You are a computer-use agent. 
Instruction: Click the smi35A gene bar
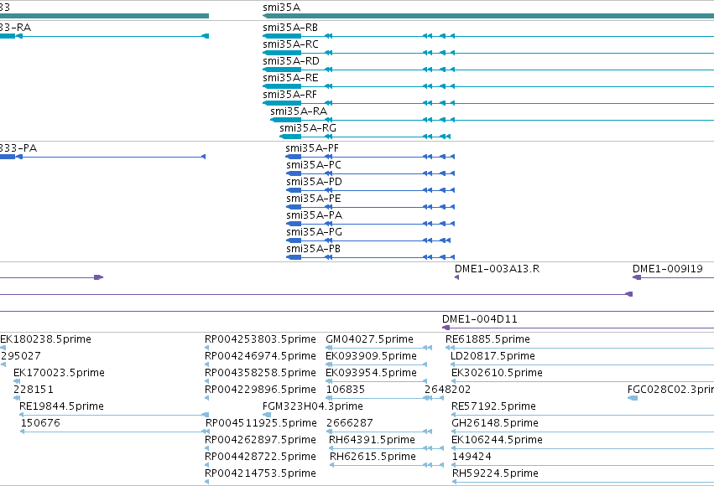coord(488,16)
